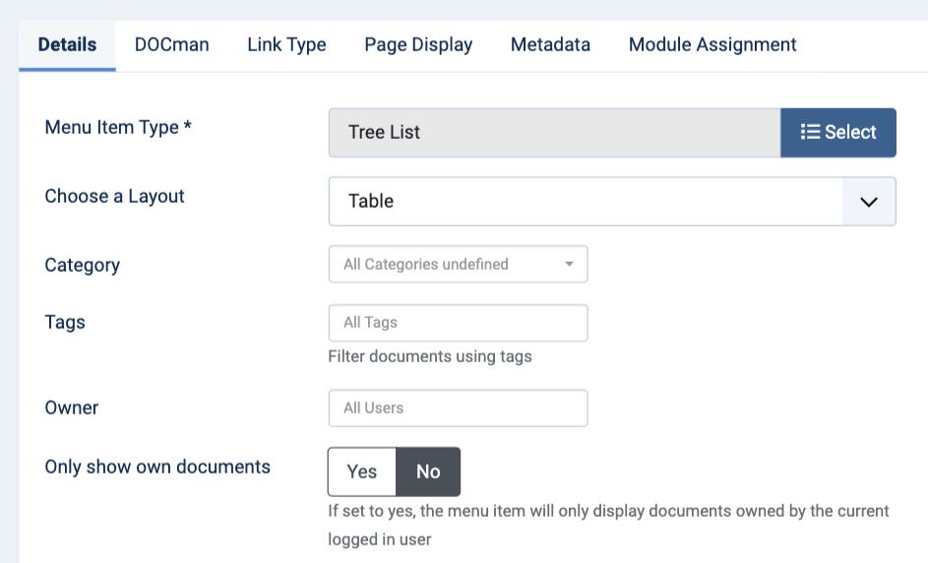This screenshot has height=563, width=928.
Task: Click the Menu Item Type label
Action: click(x=118, y=127)
